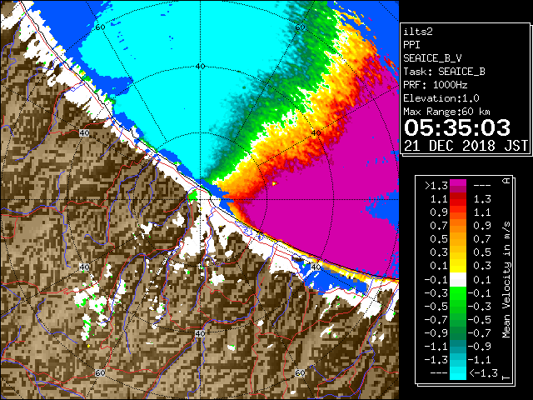Click the red band in velocity color bar
Viewport: 533px width, 400px height.
pos(458,202)
